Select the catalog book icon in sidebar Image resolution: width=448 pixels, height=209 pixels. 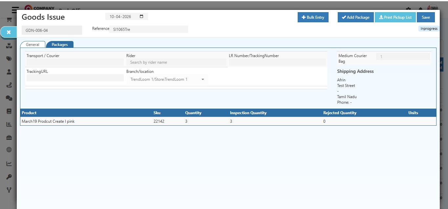pyautogui.click(x=9, y=111)
